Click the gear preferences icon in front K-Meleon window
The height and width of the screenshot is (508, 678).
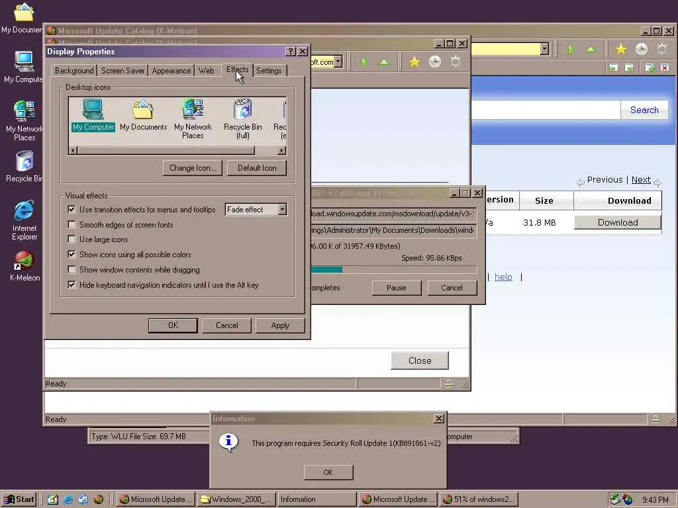tap(456, 62)
